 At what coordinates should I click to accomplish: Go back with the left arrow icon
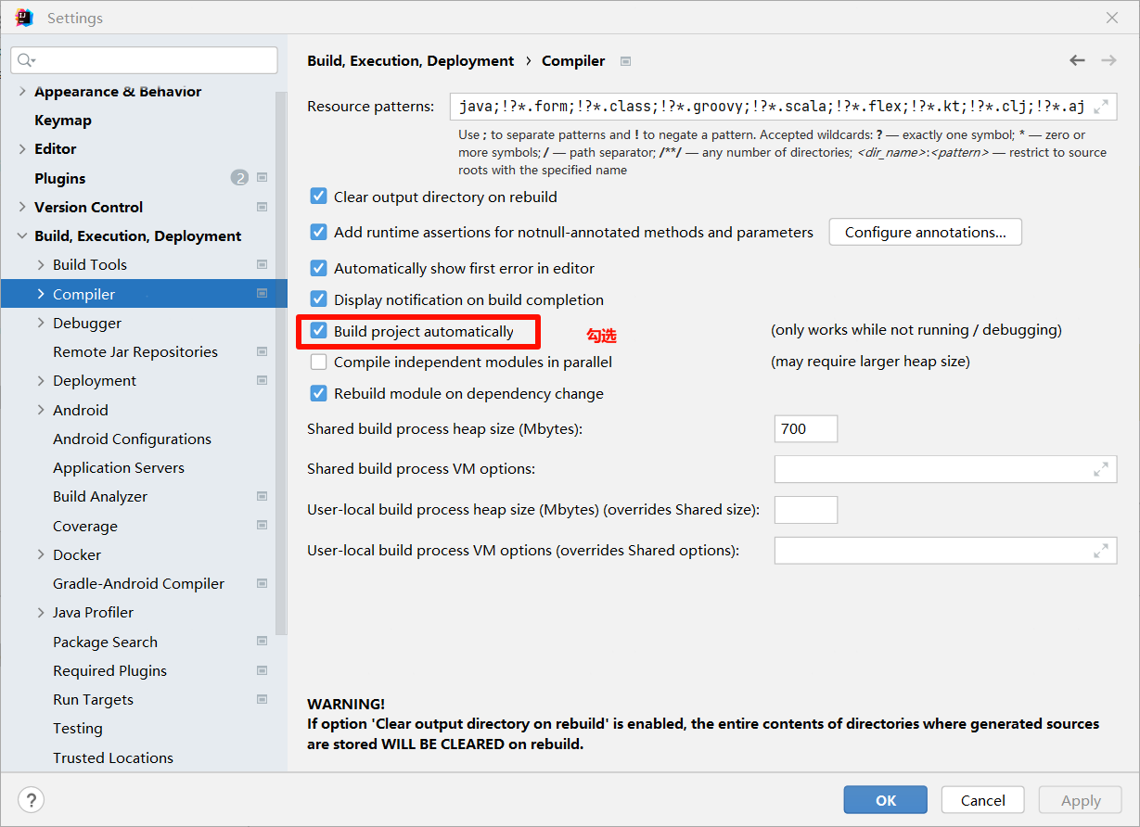[1077, 60]
